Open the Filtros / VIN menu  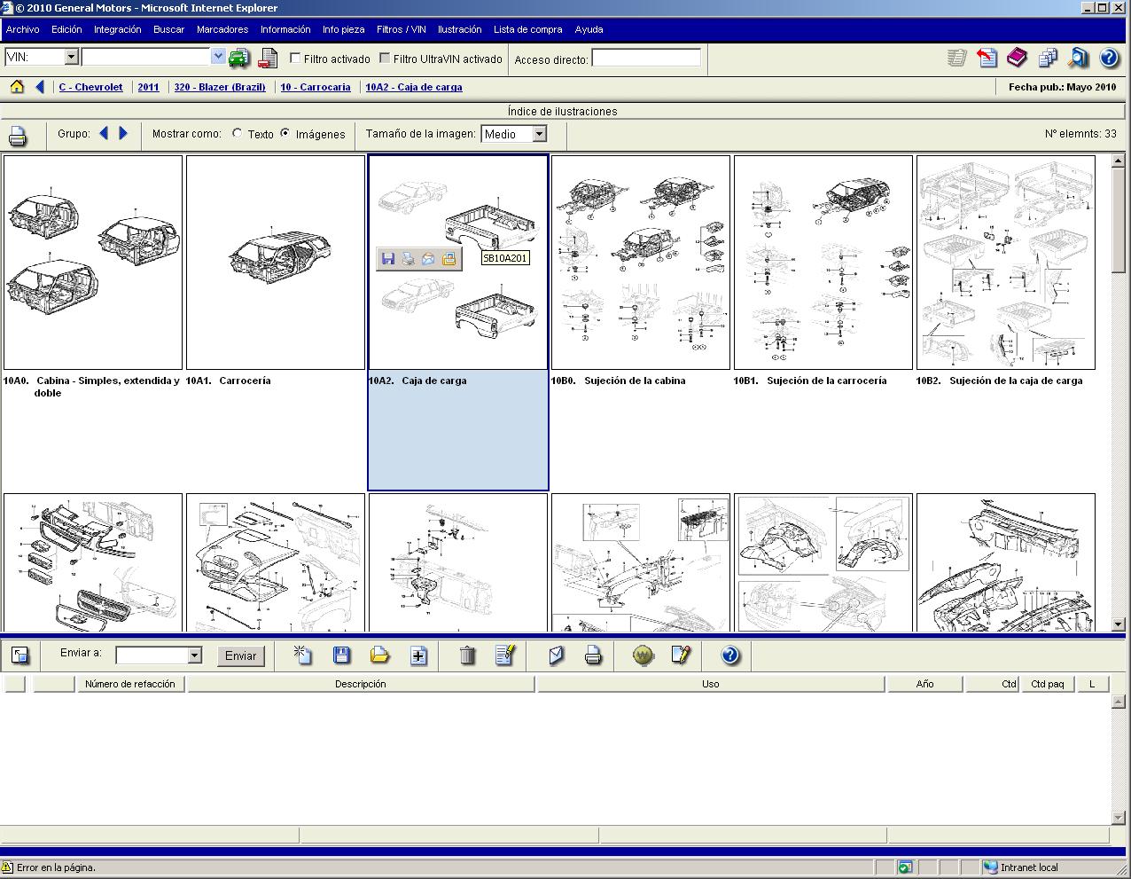(x=401, y=29)
